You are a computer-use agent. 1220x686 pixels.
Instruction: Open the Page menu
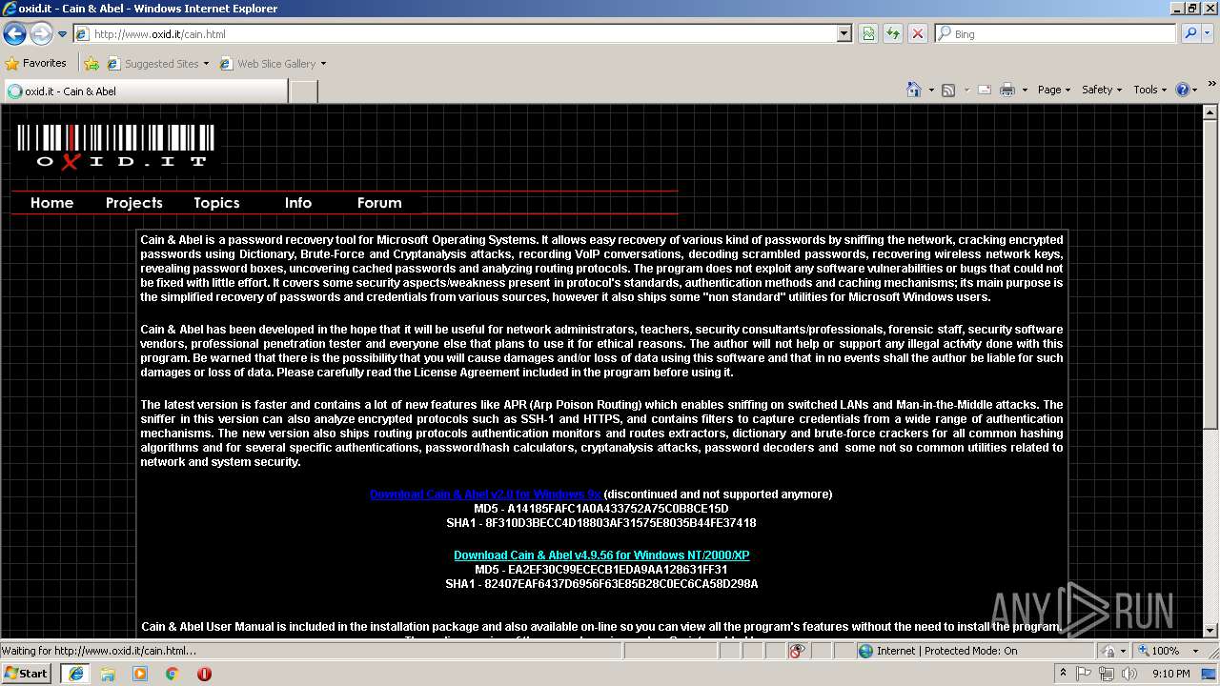(x=1053, y=90)
